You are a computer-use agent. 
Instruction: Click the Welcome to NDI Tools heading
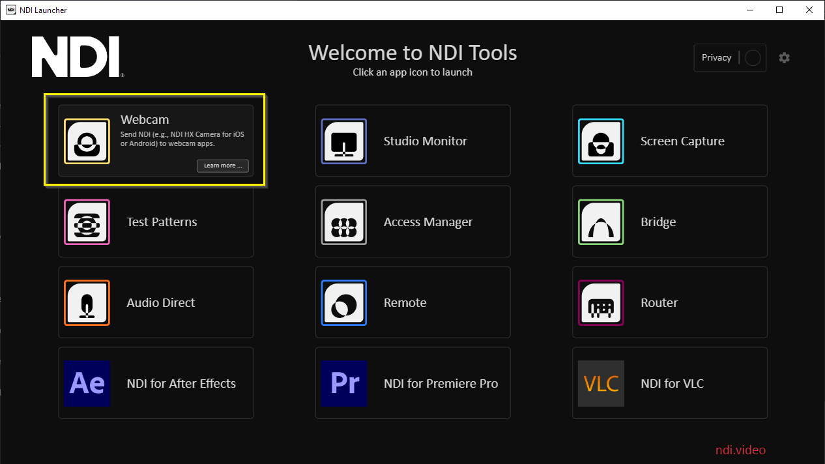pos(412,52)
